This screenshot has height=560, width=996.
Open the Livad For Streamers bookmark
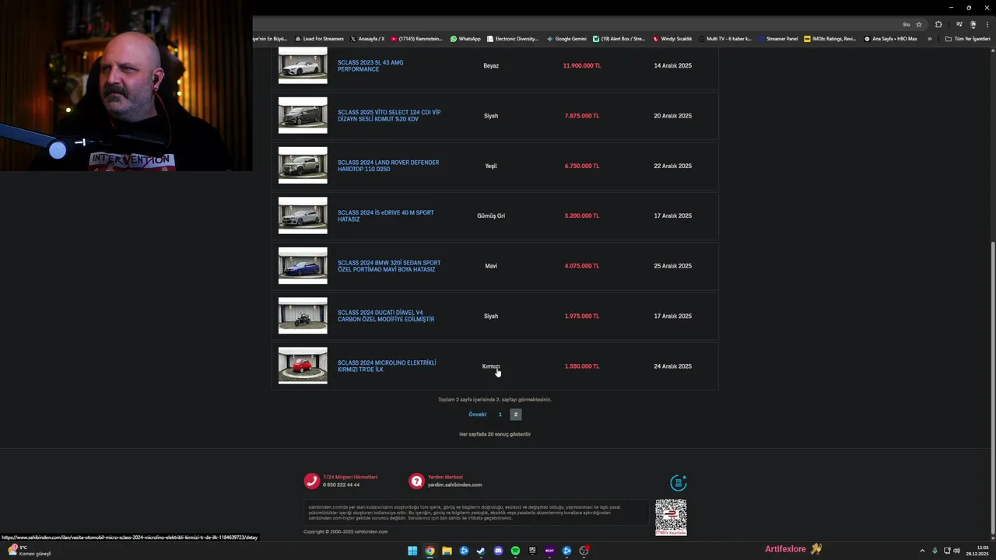[319, 39]
